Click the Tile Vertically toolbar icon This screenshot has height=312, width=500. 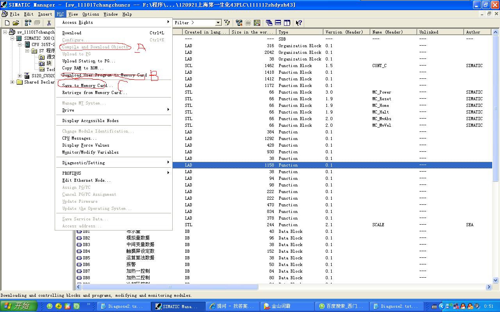point(287,23)
